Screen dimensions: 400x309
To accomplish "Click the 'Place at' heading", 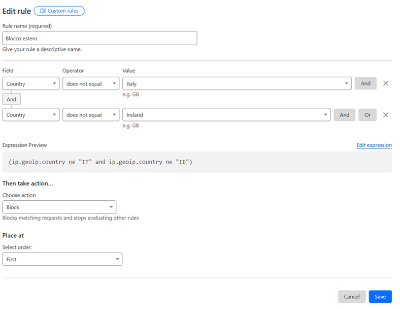I will point(13,235).
